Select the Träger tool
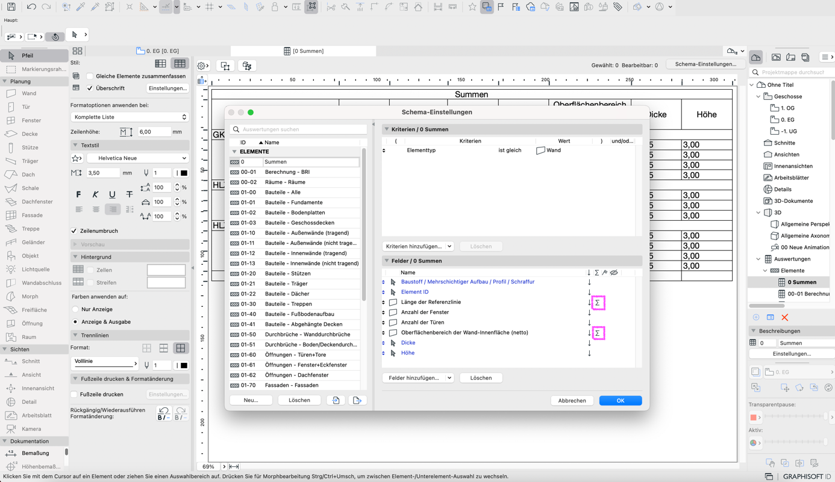835x482 pixels. point(30,161)
